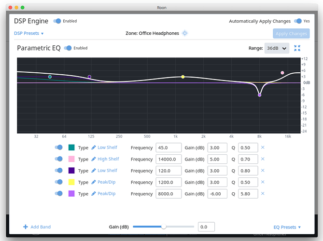Click pencil icon for 120.0 Hz Low Shelf type
Viewport: 323px width, 241px height.
pyautogui.click(x=94, y=171)
